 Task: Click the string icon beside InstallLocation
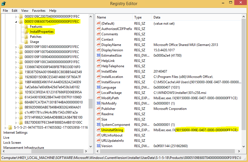pos(99,77)
